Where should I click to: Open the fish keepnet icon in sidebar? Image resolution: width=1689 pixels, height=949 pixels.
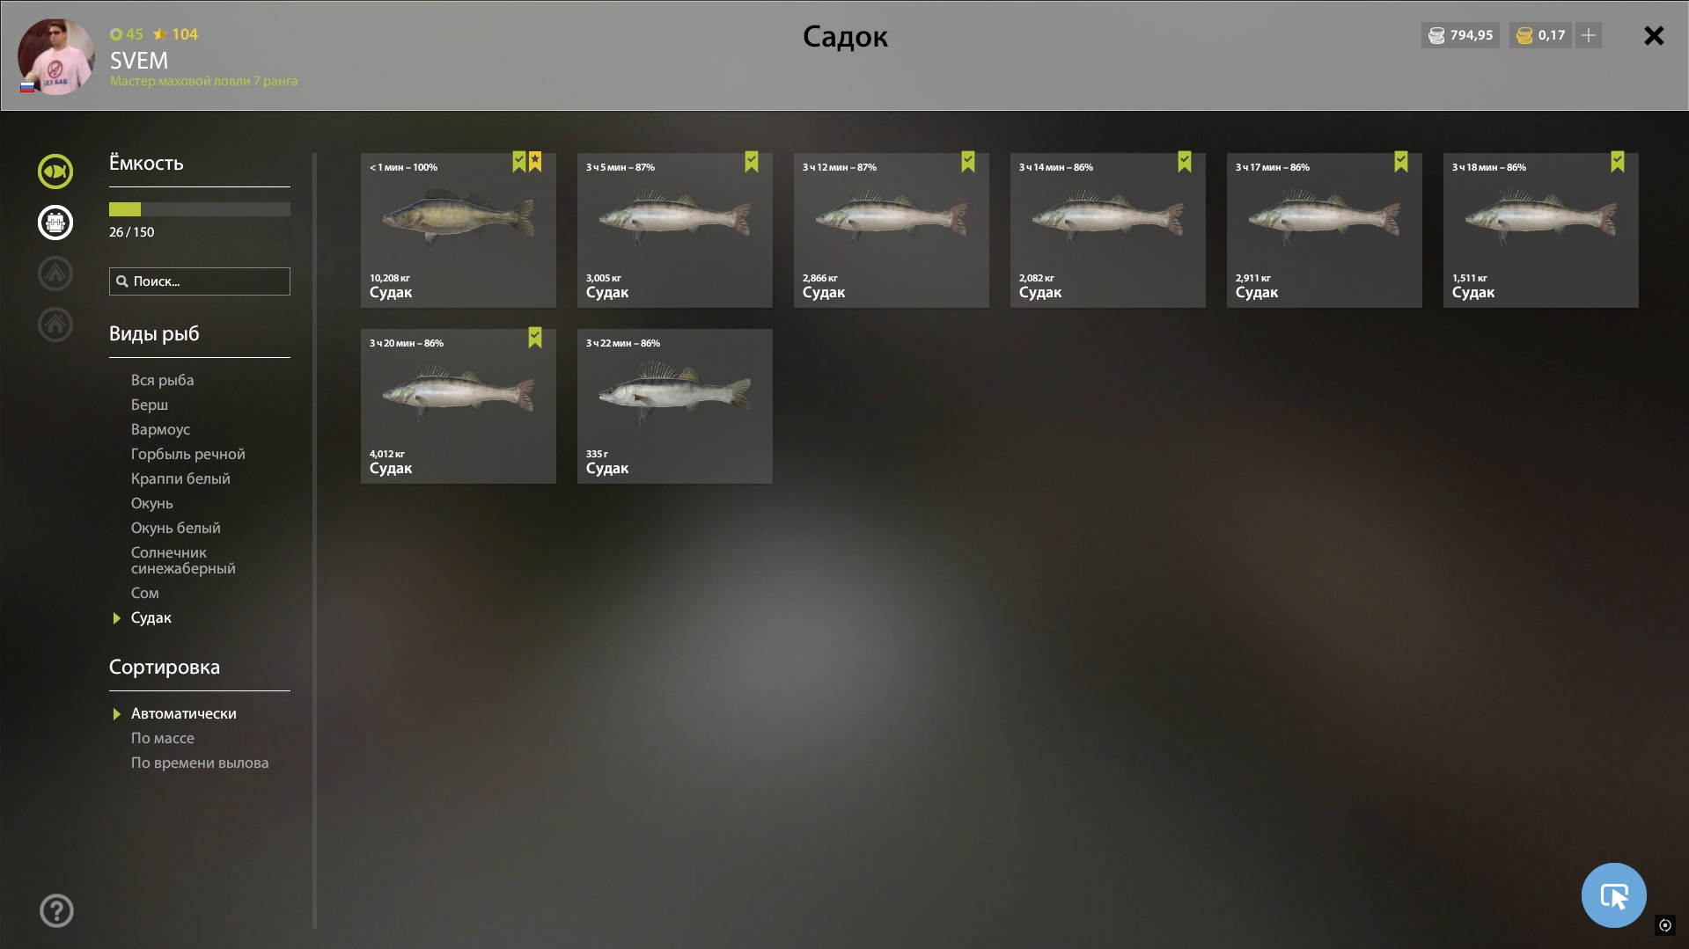[55, 172]
